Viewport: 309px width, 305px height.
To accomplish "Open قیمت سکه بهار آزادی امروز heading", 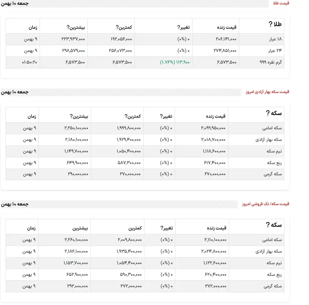I will point(267,92).
